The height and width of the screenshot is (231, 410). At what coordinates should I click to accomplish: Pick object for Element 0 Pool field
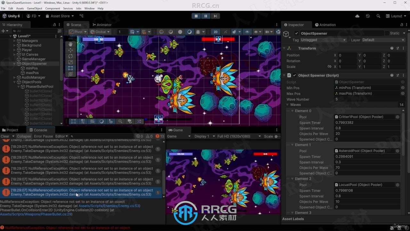(x=398, y=117)
